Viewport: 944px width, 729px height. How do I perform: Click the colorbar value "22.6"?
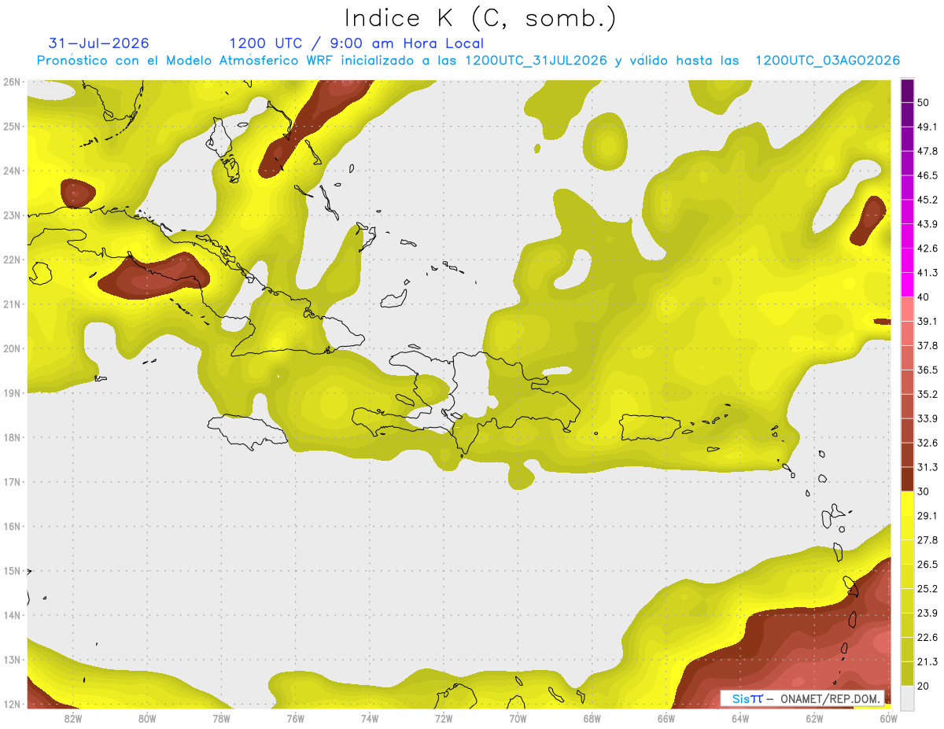tap(927, 637)
